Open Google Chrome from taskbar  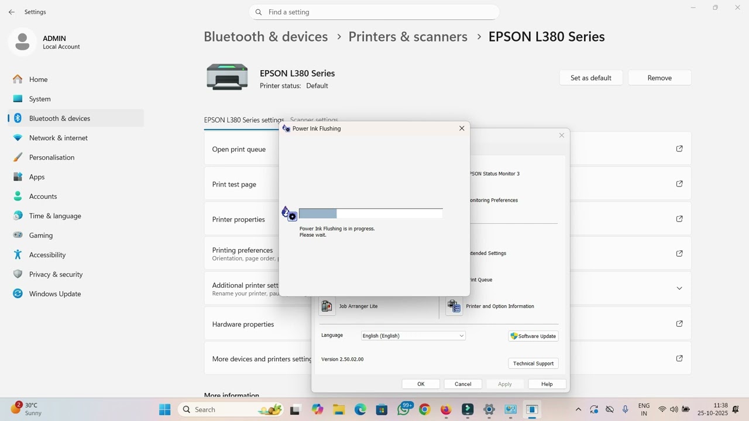point(425,409)
